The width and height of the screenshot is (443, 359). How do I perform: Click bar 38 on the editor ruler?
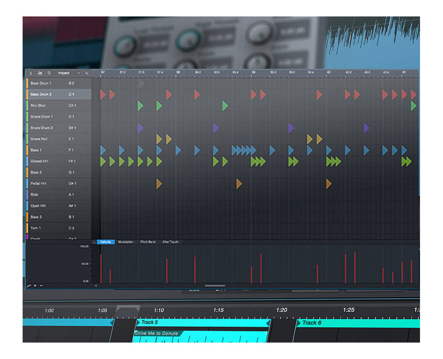coord(178,72)
